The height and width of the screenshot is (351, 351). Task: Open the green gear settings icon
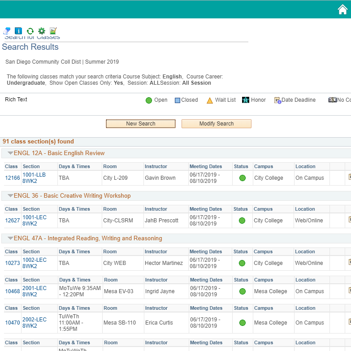(x=42, y=30)
